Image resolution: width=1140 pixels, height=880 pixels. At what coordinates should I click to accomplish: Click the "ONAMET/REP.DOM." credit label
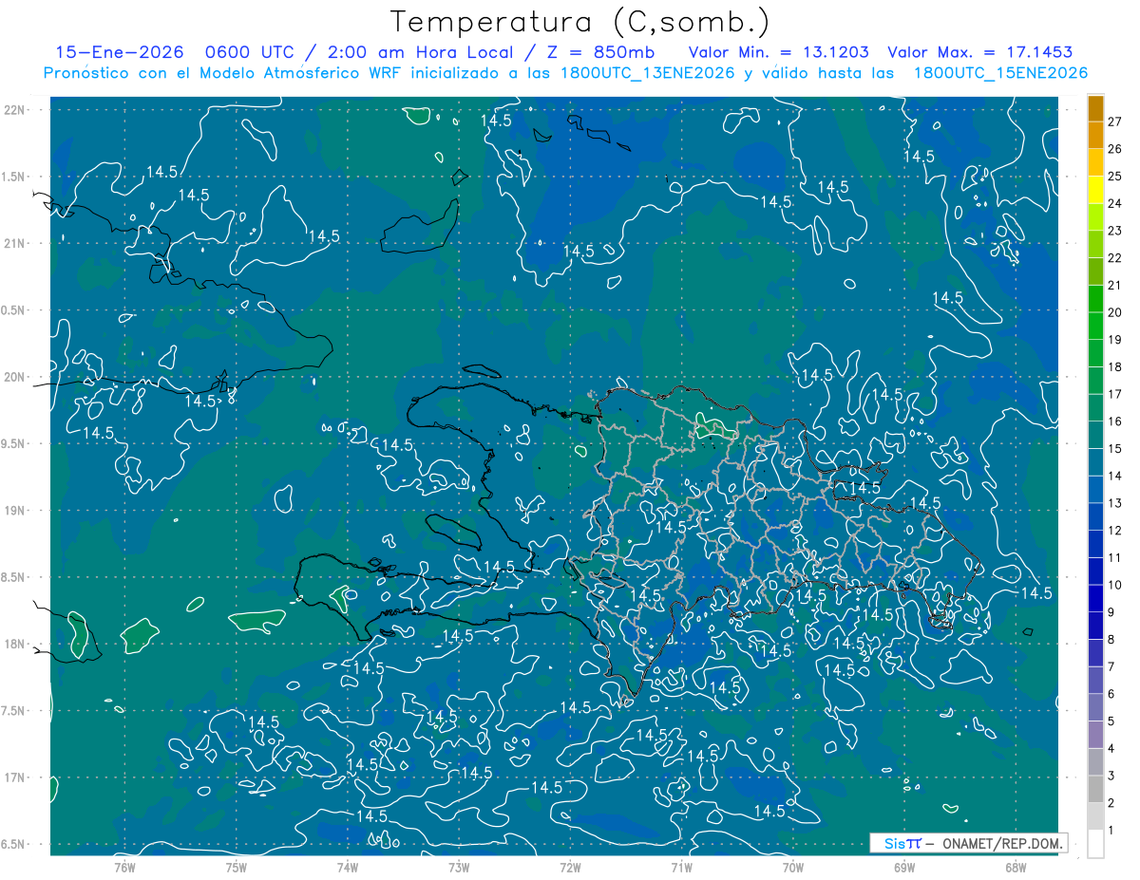(x=1002, y=843)
